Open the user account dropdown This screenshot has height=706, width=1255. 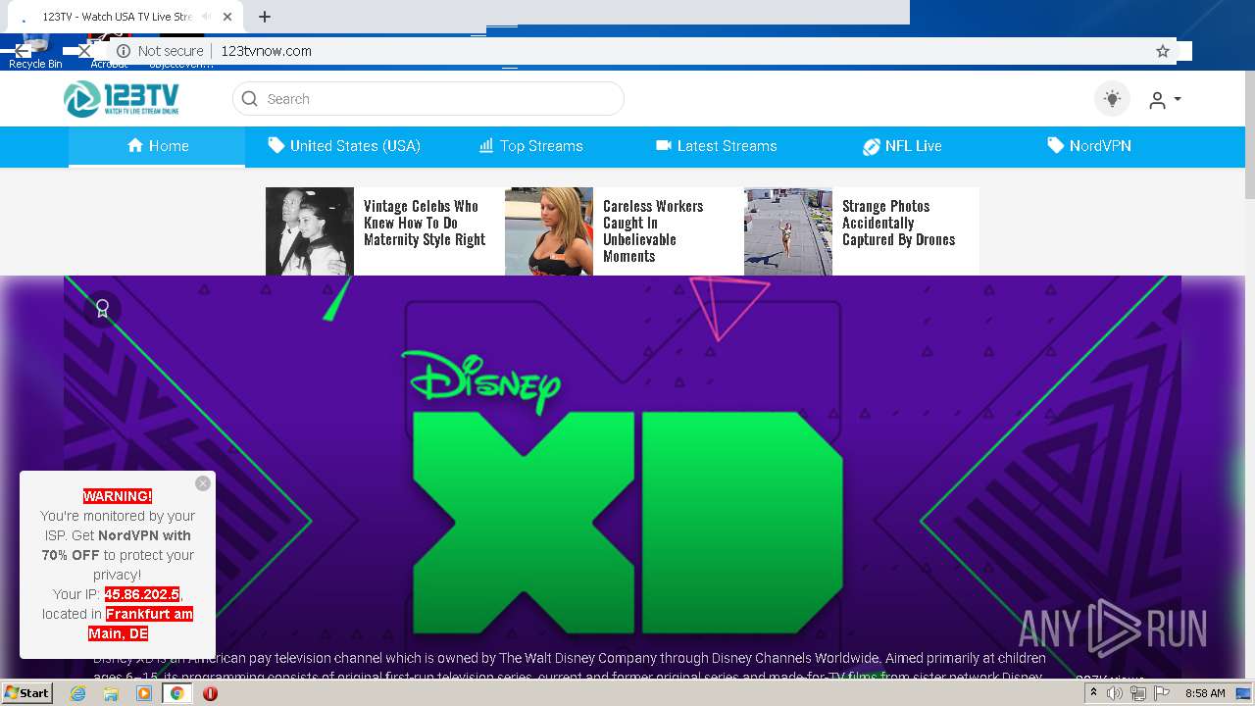tap(1165, 100)
